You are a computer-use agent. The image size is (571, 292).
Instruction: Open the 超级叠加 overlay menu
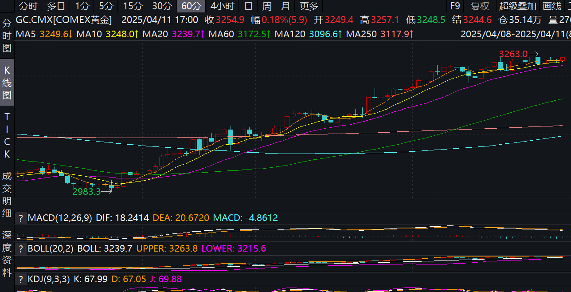pyautogui.click(x=517, y=6)
